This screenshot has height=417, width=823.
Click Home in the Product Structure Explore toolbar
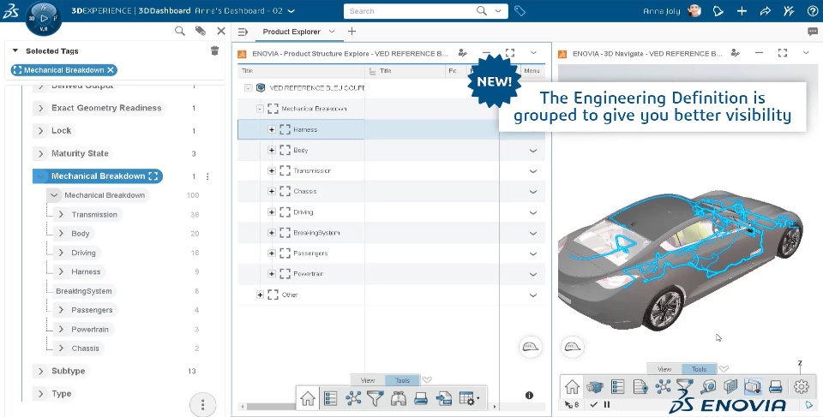click(308, 399)
